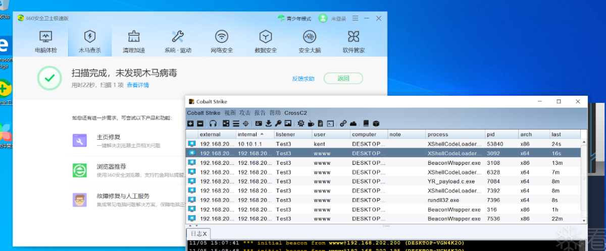Sort by the pid column header
The height and width of the screenshot is (251, 606).
coord(501,135)
